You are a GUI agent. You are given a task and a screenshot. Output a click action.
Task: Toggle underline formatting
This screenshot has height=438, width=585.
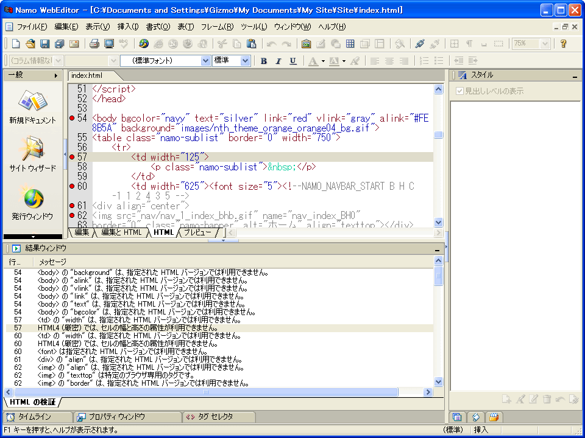(293, 61)
